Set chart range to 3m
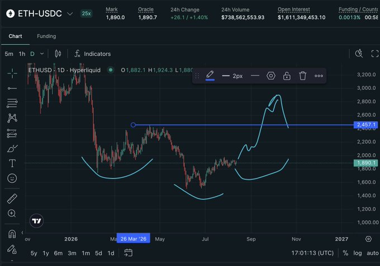The height and width of the screenshot is (266, 380). (x=72, y=253)
